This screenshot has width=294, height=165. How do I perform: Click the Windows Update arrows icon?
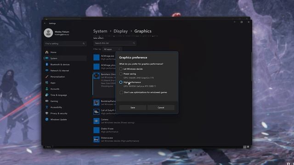tap(47, 119)
